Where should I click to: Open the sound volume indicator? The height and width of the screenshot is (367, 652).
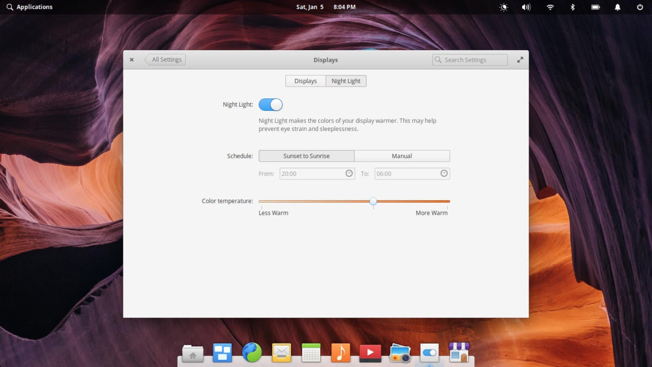coord(526,7)
